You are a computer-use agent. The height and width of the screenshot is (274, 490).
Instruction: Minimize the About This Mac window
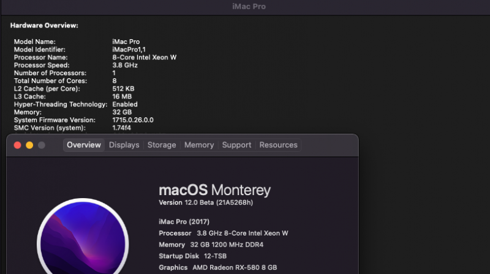pos(29,145)
